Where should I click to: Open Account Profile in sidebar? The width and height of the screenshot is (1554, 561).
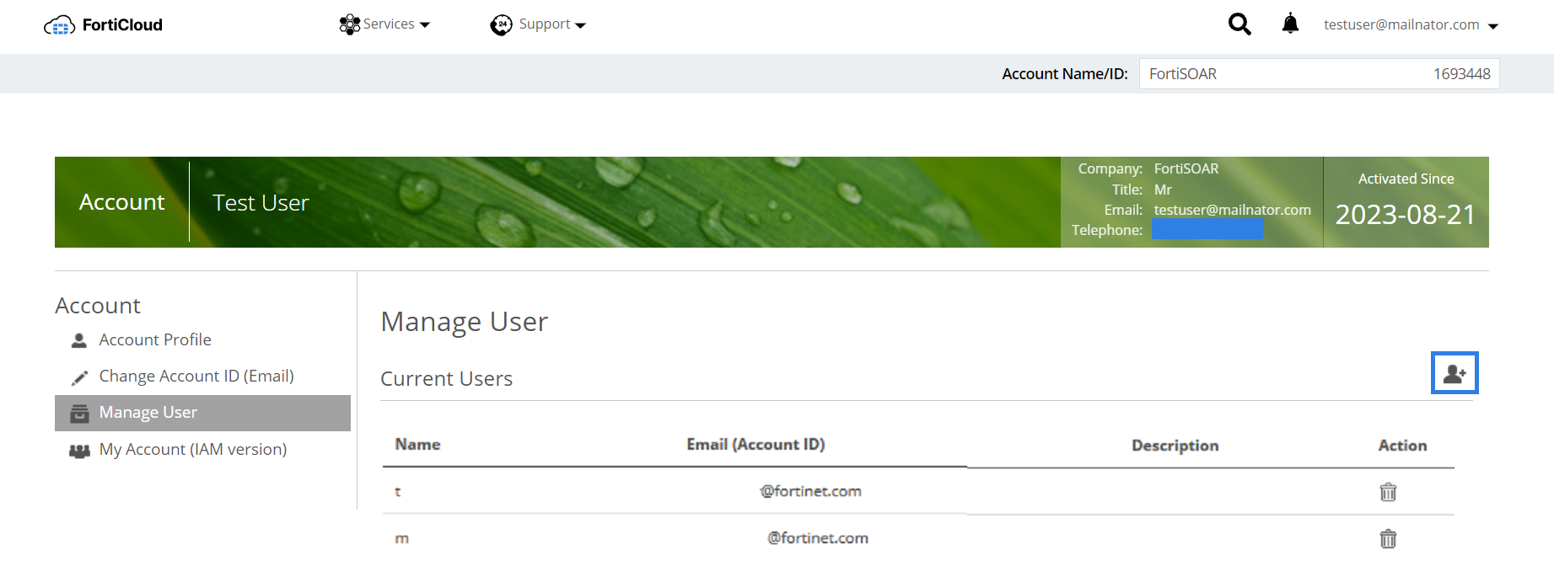155,339
